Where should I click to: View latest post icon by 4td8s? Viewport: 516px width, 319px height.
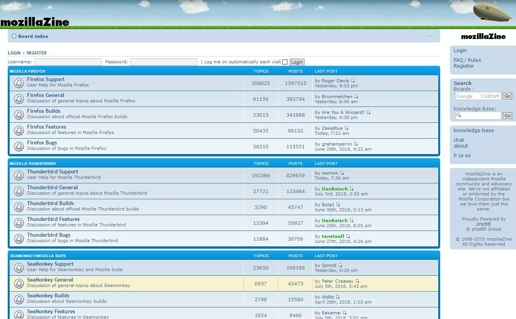pyautogui.click(x=338, y=297)
